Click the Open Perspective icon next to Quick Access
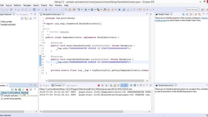The width and height of the screenshot is (208, 117). (202, 9)
